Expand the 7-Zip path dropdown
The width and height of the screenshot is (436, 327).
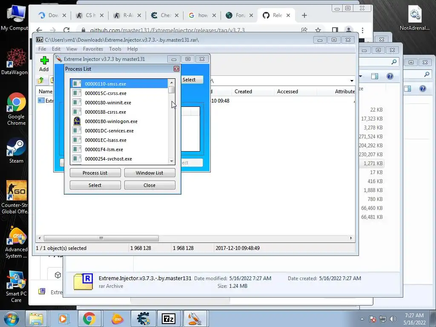tap(352, 80)
